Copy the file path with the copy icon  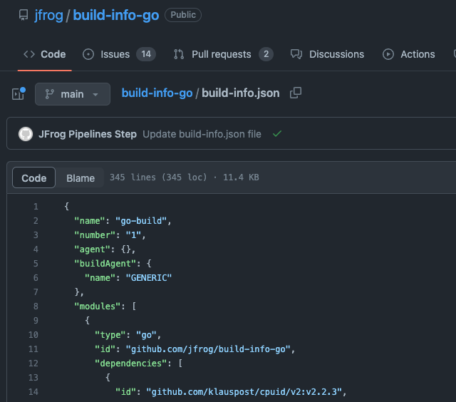point(296,93)
